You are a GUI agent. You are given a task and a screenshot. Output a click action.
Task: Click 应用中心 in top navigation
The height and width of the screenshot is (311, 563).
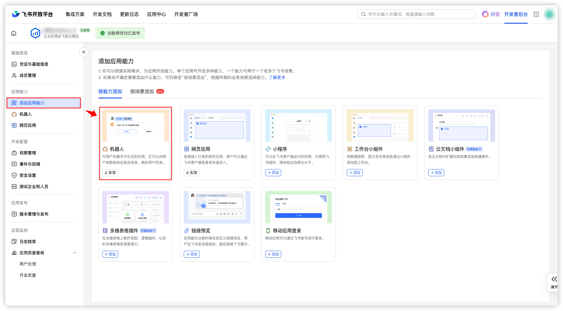[157, 14]
